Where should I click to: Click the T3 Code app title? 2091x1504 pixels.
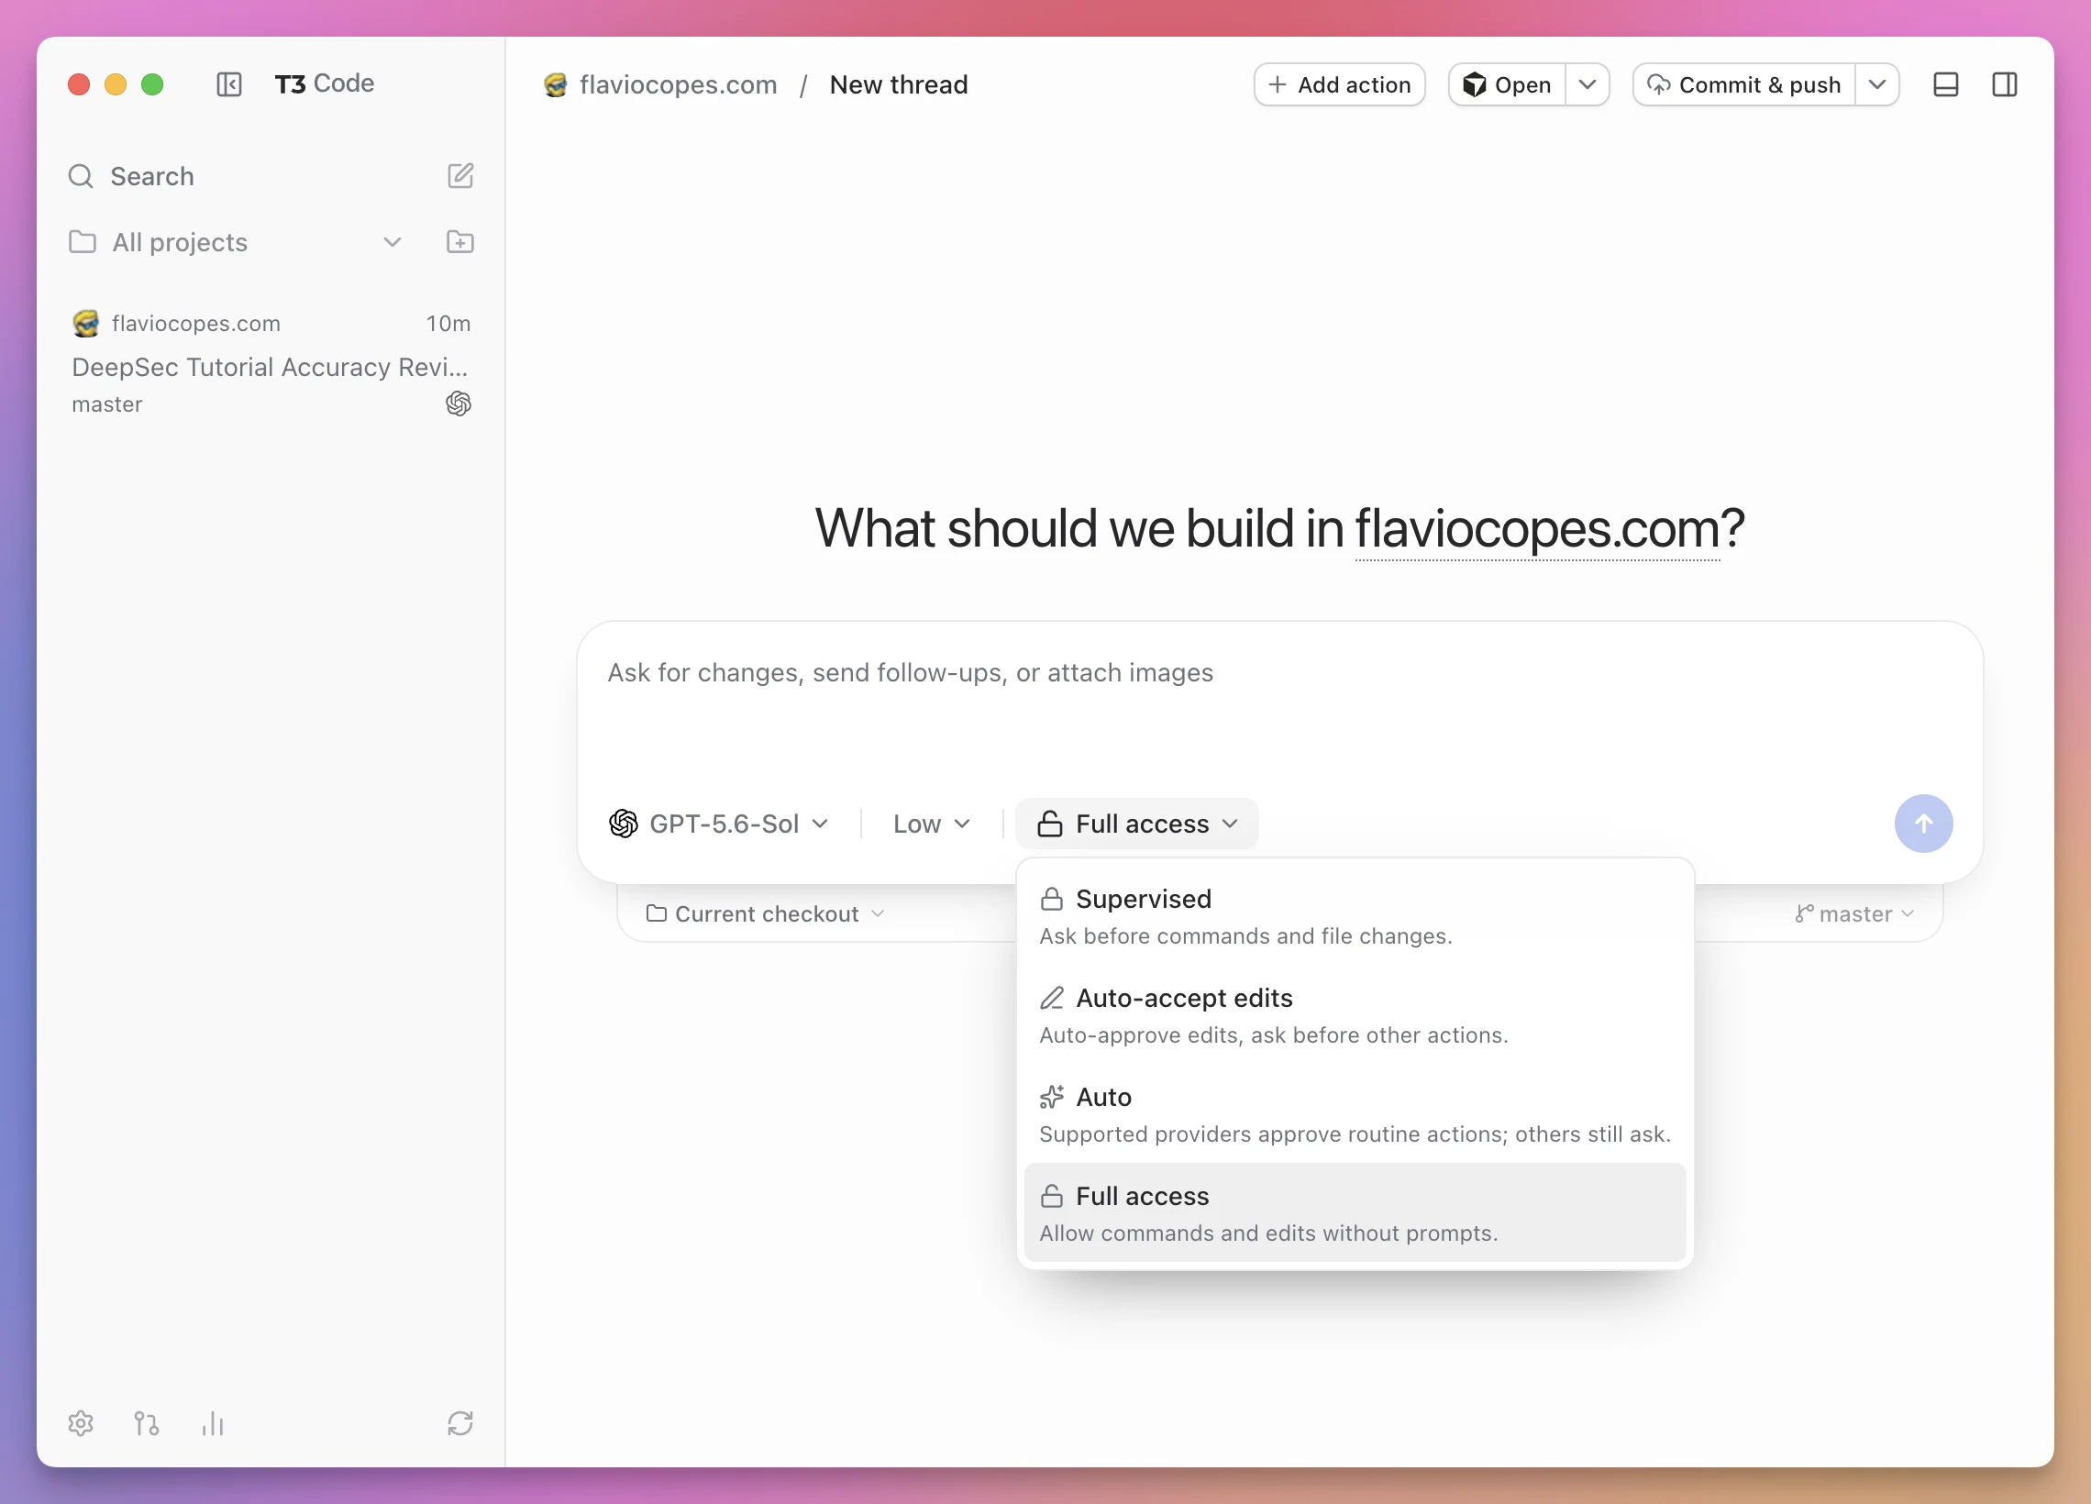324,84
